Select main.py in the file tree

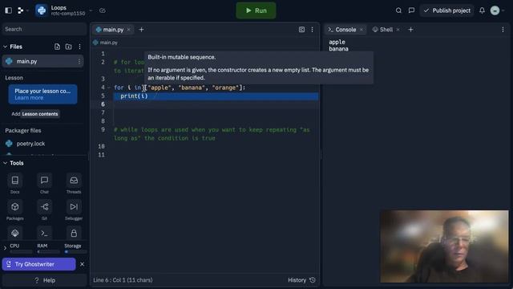pos(42,61)
